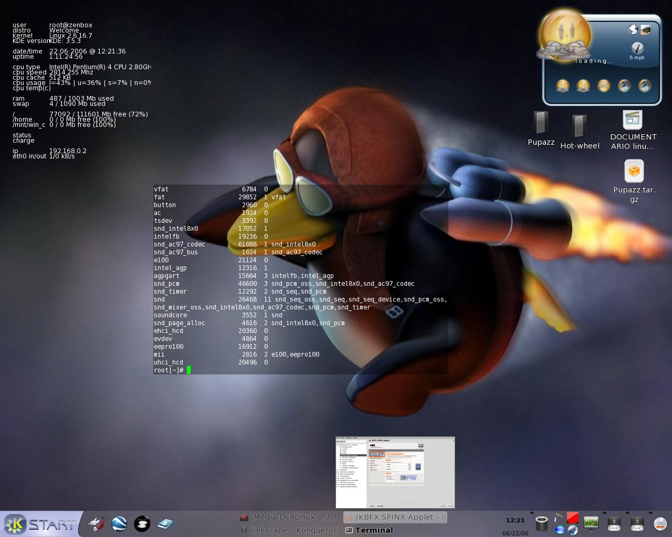Launch the cyan scanner quicklaunch icon
This screenshot has width=672, height=537.
pyautogui.click(x=165, y=523)
